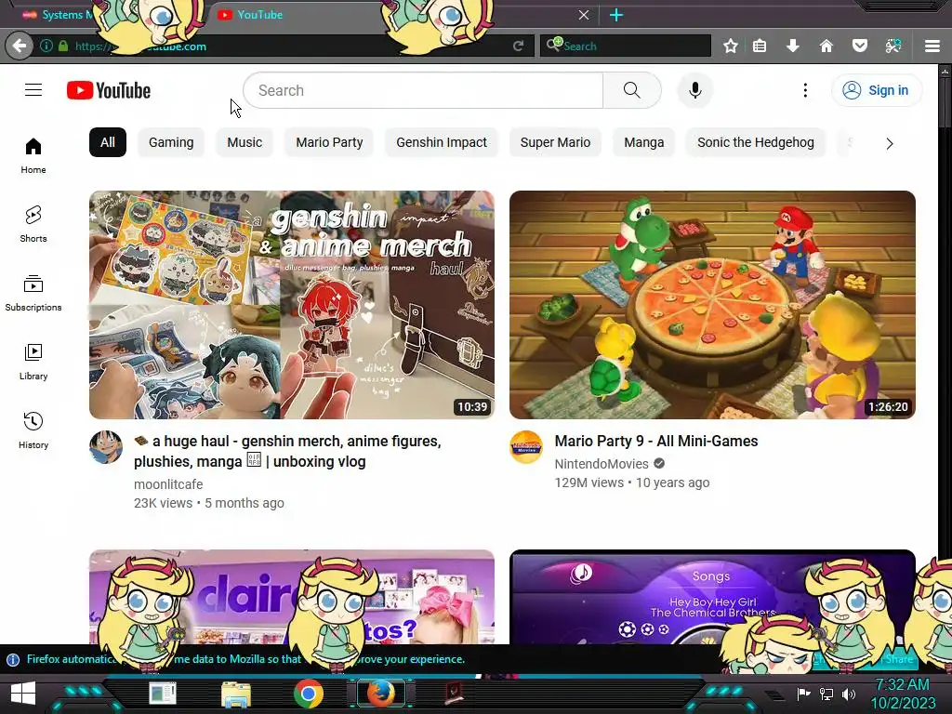Close the YouTube browser tab
952x714 pixels.
584,15
